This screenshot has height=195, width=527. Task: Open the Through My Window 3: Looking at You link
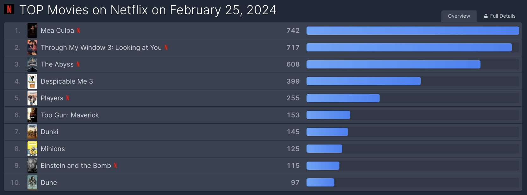click(x=101, y=48)
